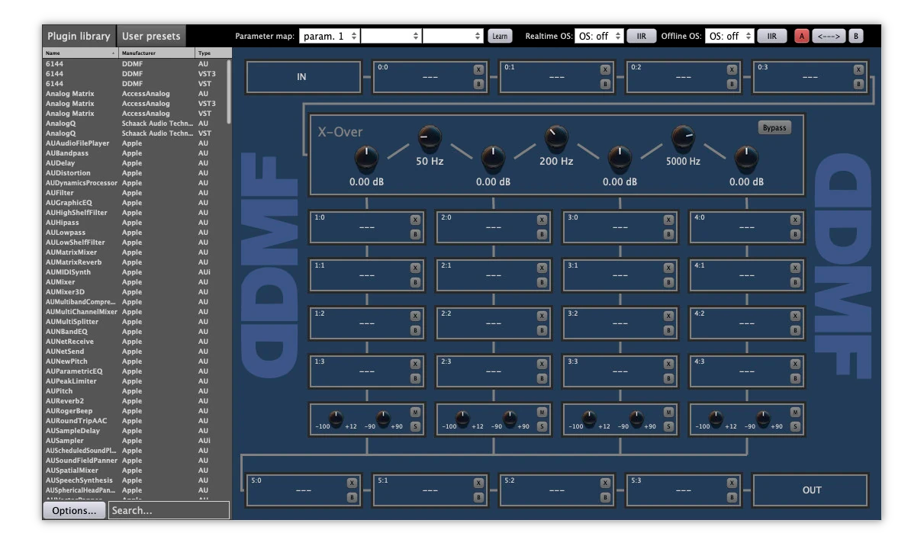Mute the first band output strip

pyautogui.click(x=416, y=413)
